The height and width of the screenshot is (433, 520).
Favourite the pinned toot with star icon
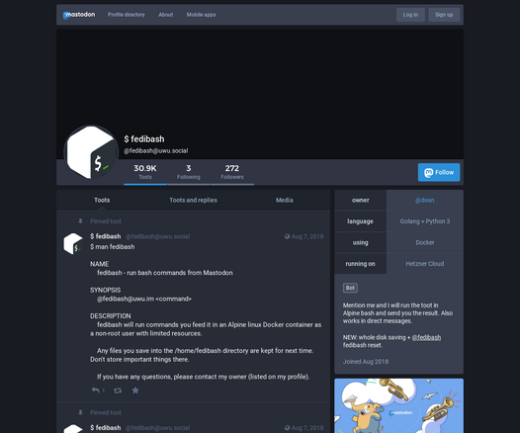click(x=135, y=390)
